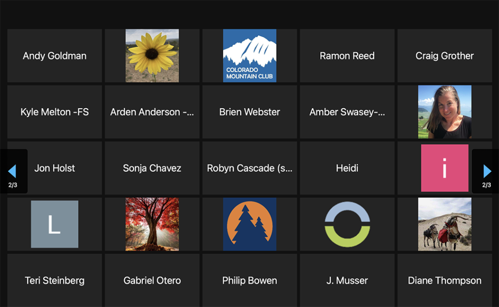499x307 pixels.
Task: Click the orange pine trees logo avatar
Action: 249,224
